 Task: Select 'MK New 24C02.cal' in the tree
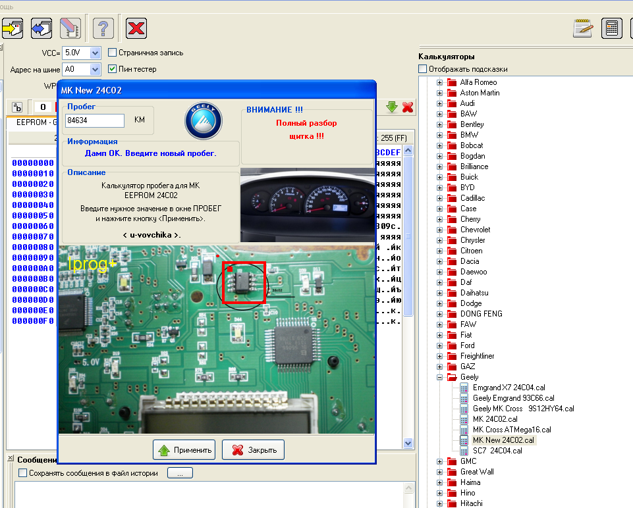[503, 440]
